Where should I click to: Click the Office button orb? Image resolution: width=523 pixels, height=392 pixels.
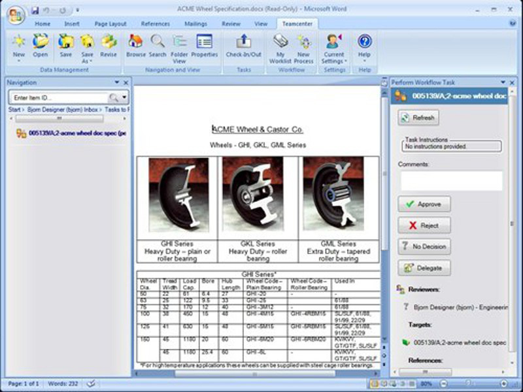tap(16, 15)
